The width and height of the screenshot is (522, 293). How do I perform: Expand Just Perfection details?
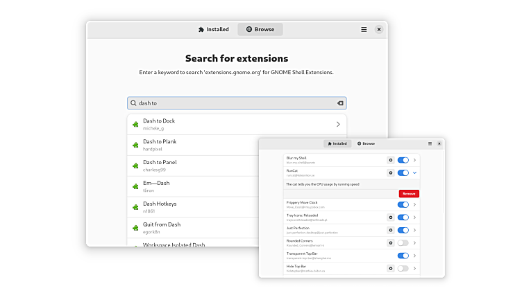pos(415,230)
